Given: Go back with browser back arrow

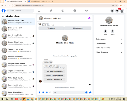Looking at the screenshot, I should tap(2, 6).
